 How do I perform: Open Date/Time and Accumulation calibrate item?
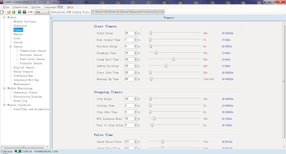click(x=31, y=109)
